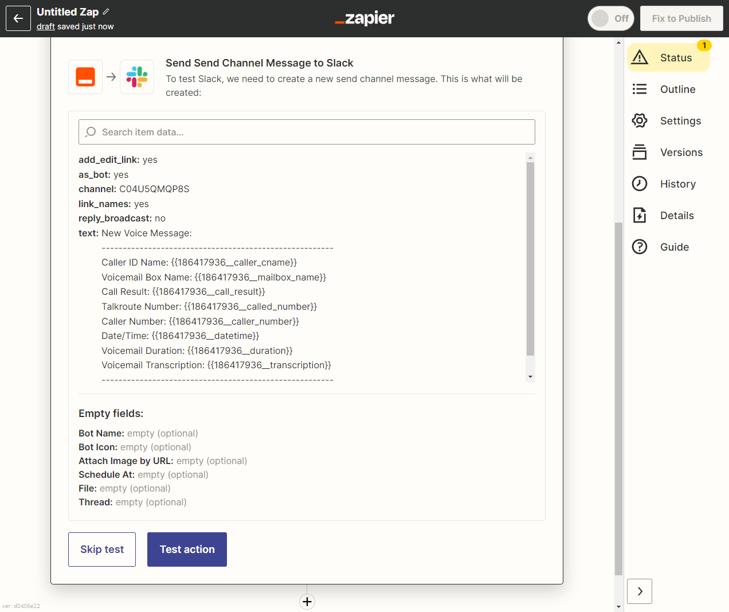The width and height of the screenshot is (729, 612).
Task: Click the Schedule At empty field row
Action: 143,475
